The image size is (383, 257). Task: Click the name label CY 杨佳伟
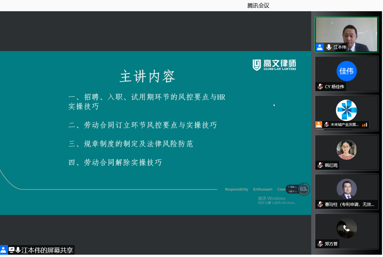[334, 87]
